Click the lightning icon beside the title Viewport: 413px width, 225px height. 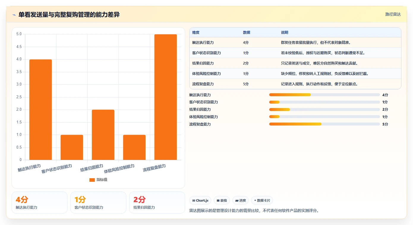click(x=14, y=15)
